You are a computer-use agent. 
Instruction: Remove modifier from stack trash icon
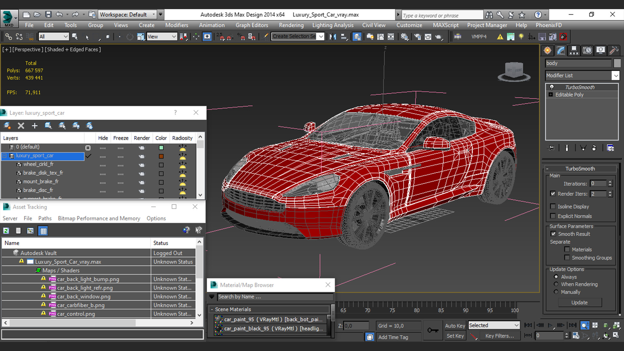(594, 148)
